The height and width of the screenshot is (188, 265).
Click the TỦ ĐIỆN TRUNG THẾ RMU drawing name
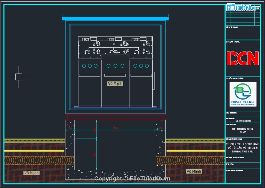point(242,148)
